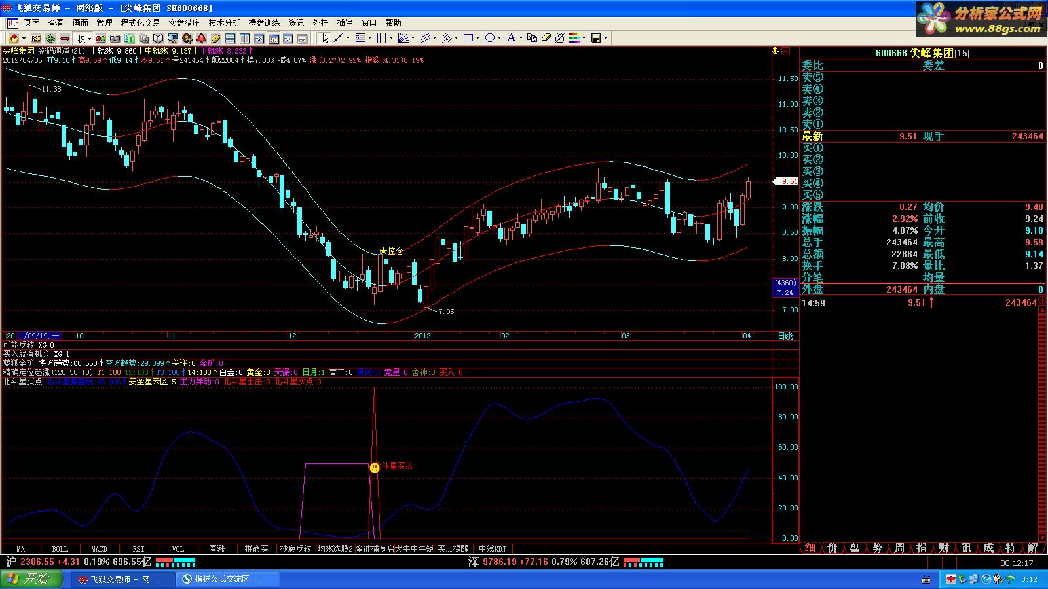The height and width of the screenshot is (589, 1048).
Task: Expand the text tool dropdown arrow
Action: click(x=521, y=38)
